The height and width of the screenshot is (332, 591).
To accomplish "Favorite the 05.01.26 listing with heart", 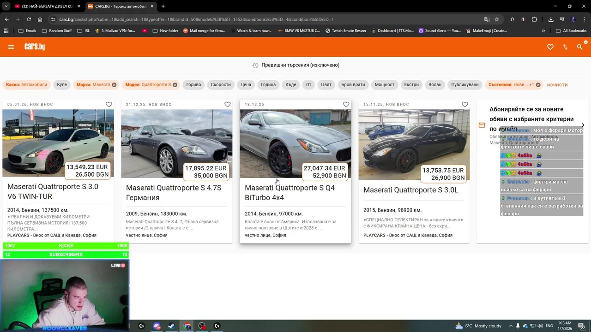I will 109,105.
